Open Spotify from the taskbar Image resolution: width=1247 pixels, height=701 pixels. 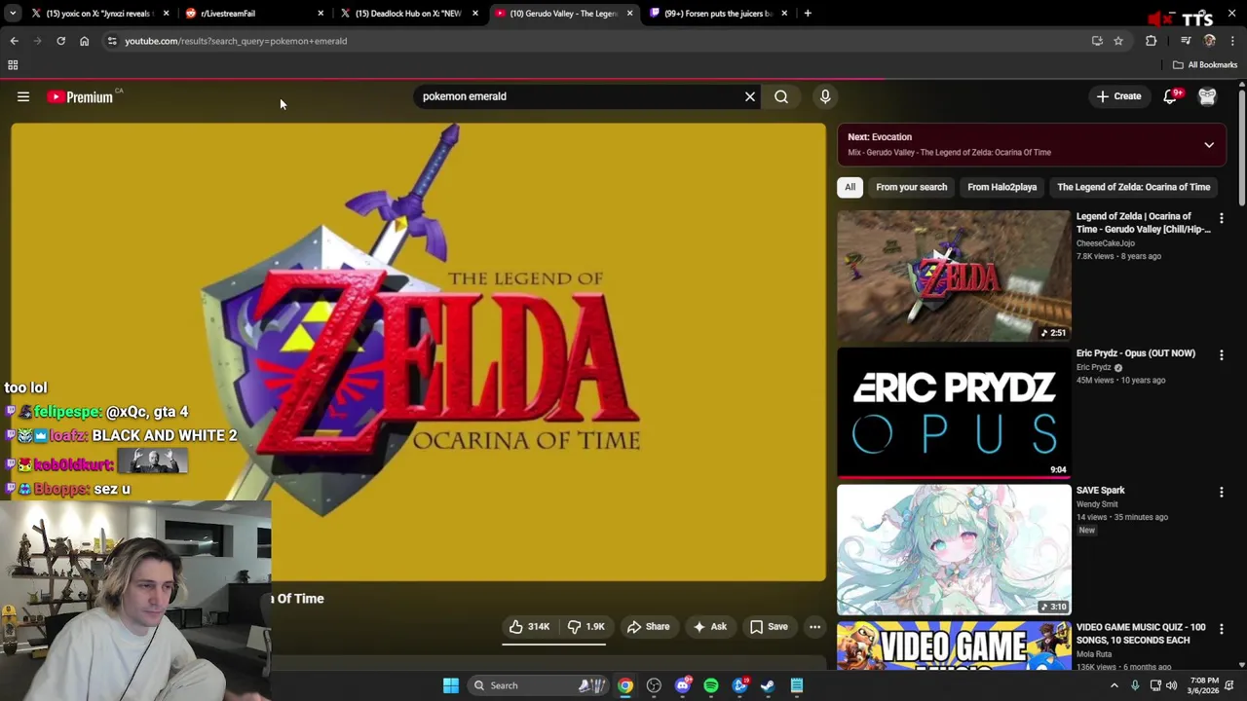[711, 685]
